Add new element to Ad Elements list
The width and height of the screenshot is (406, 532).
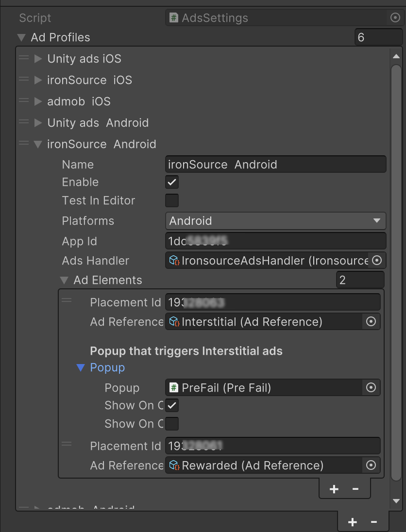click(334, 489)
